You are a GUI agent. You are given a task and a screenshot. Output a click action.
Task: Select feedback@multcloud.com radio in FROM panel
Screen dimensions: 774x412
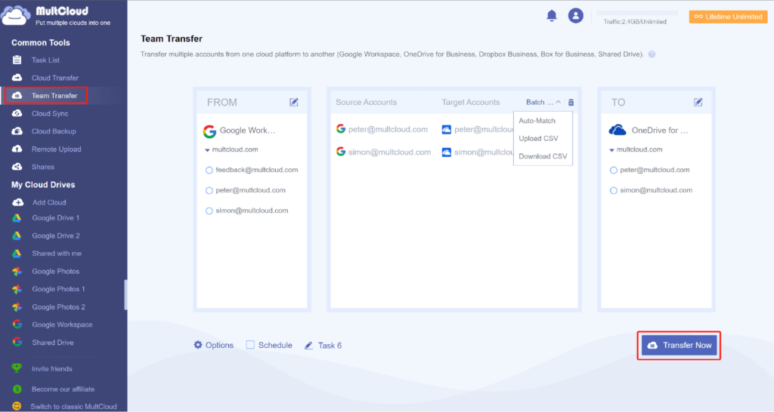coord(209,170)
